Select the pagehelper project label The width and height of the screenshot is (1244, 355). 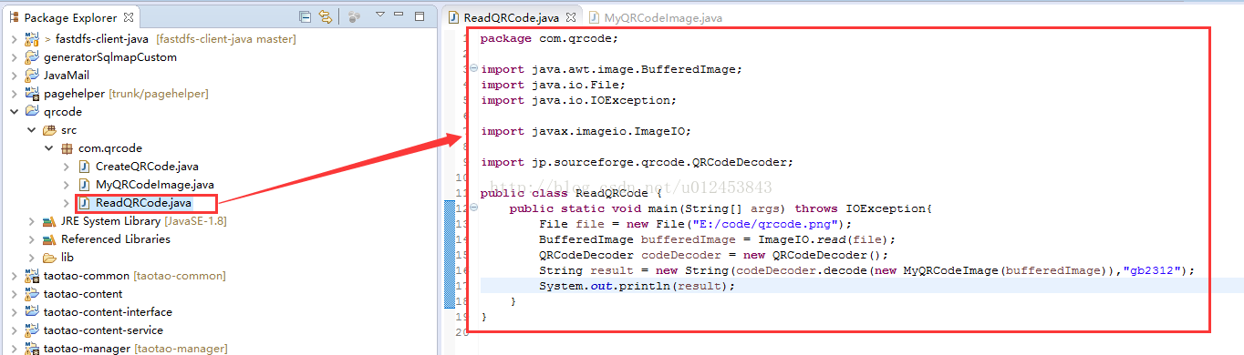click(74, 93)
